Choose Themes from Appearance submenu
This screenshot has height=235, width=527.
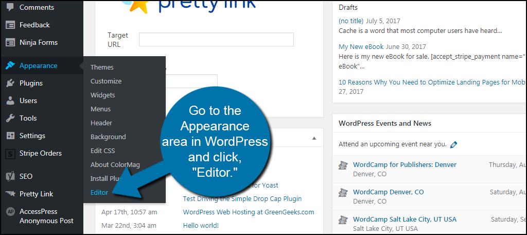pos(102,68)
